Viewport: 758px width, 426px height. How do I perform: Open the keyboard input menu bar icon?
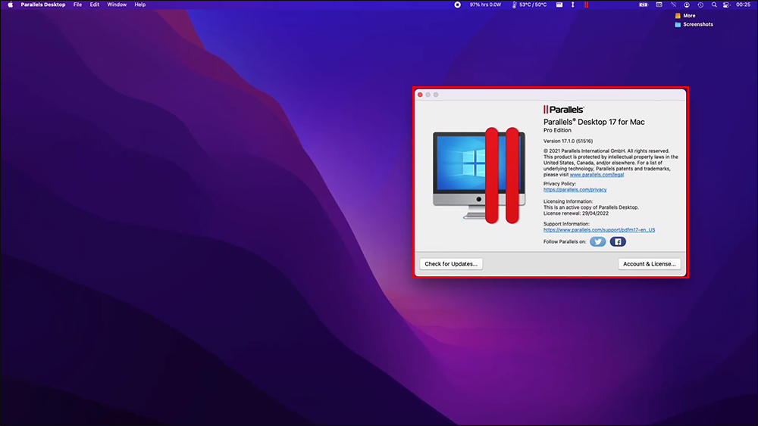click(x=659, y=5)
